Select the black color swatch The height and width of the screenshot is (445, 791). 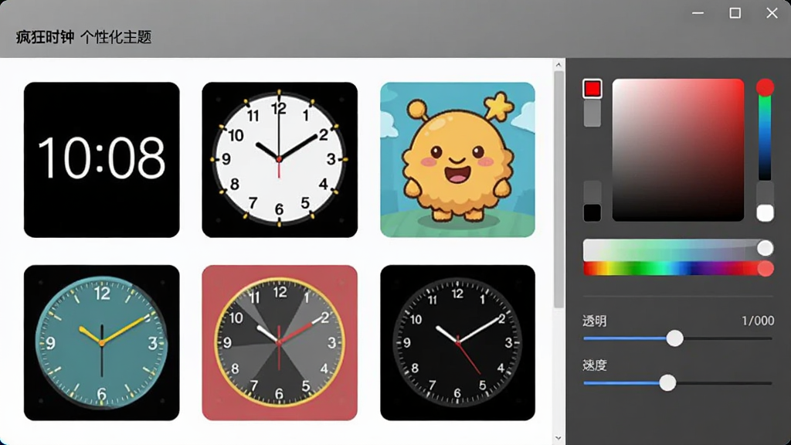(x=592, y=212)
